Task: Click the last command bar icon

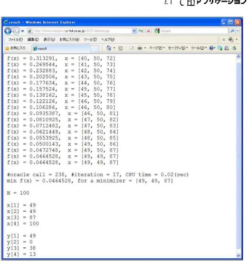Action: pos(234,48)
